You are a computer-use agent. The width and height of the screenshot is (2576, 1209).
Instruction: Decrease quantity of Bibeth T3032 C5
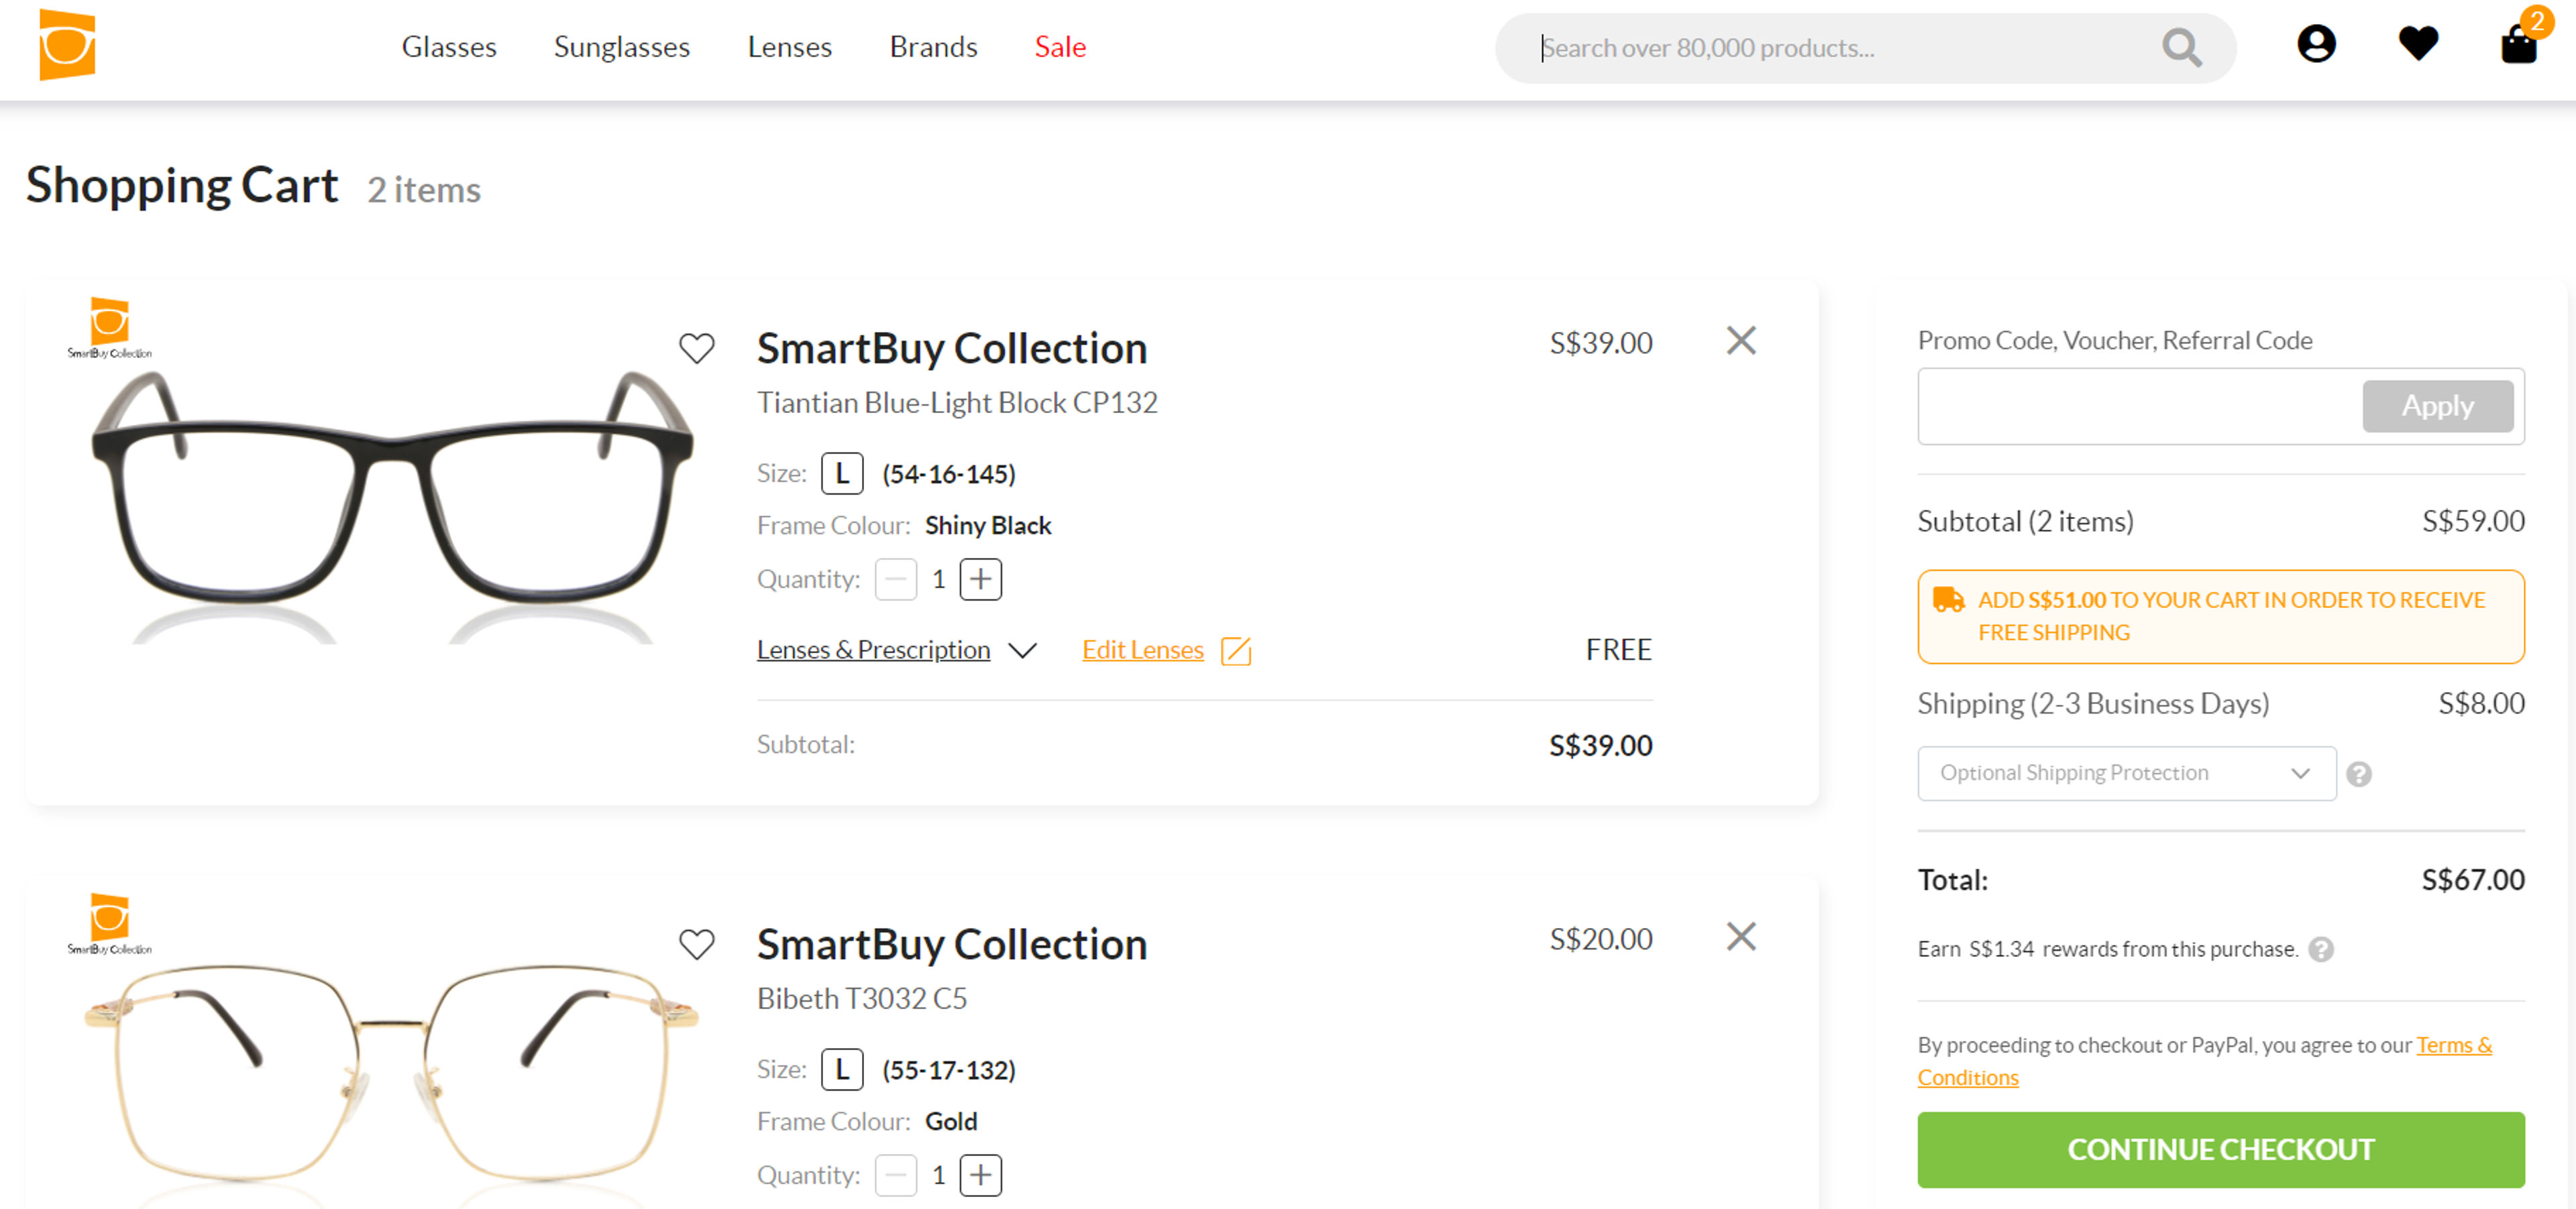pos(896,1174)
